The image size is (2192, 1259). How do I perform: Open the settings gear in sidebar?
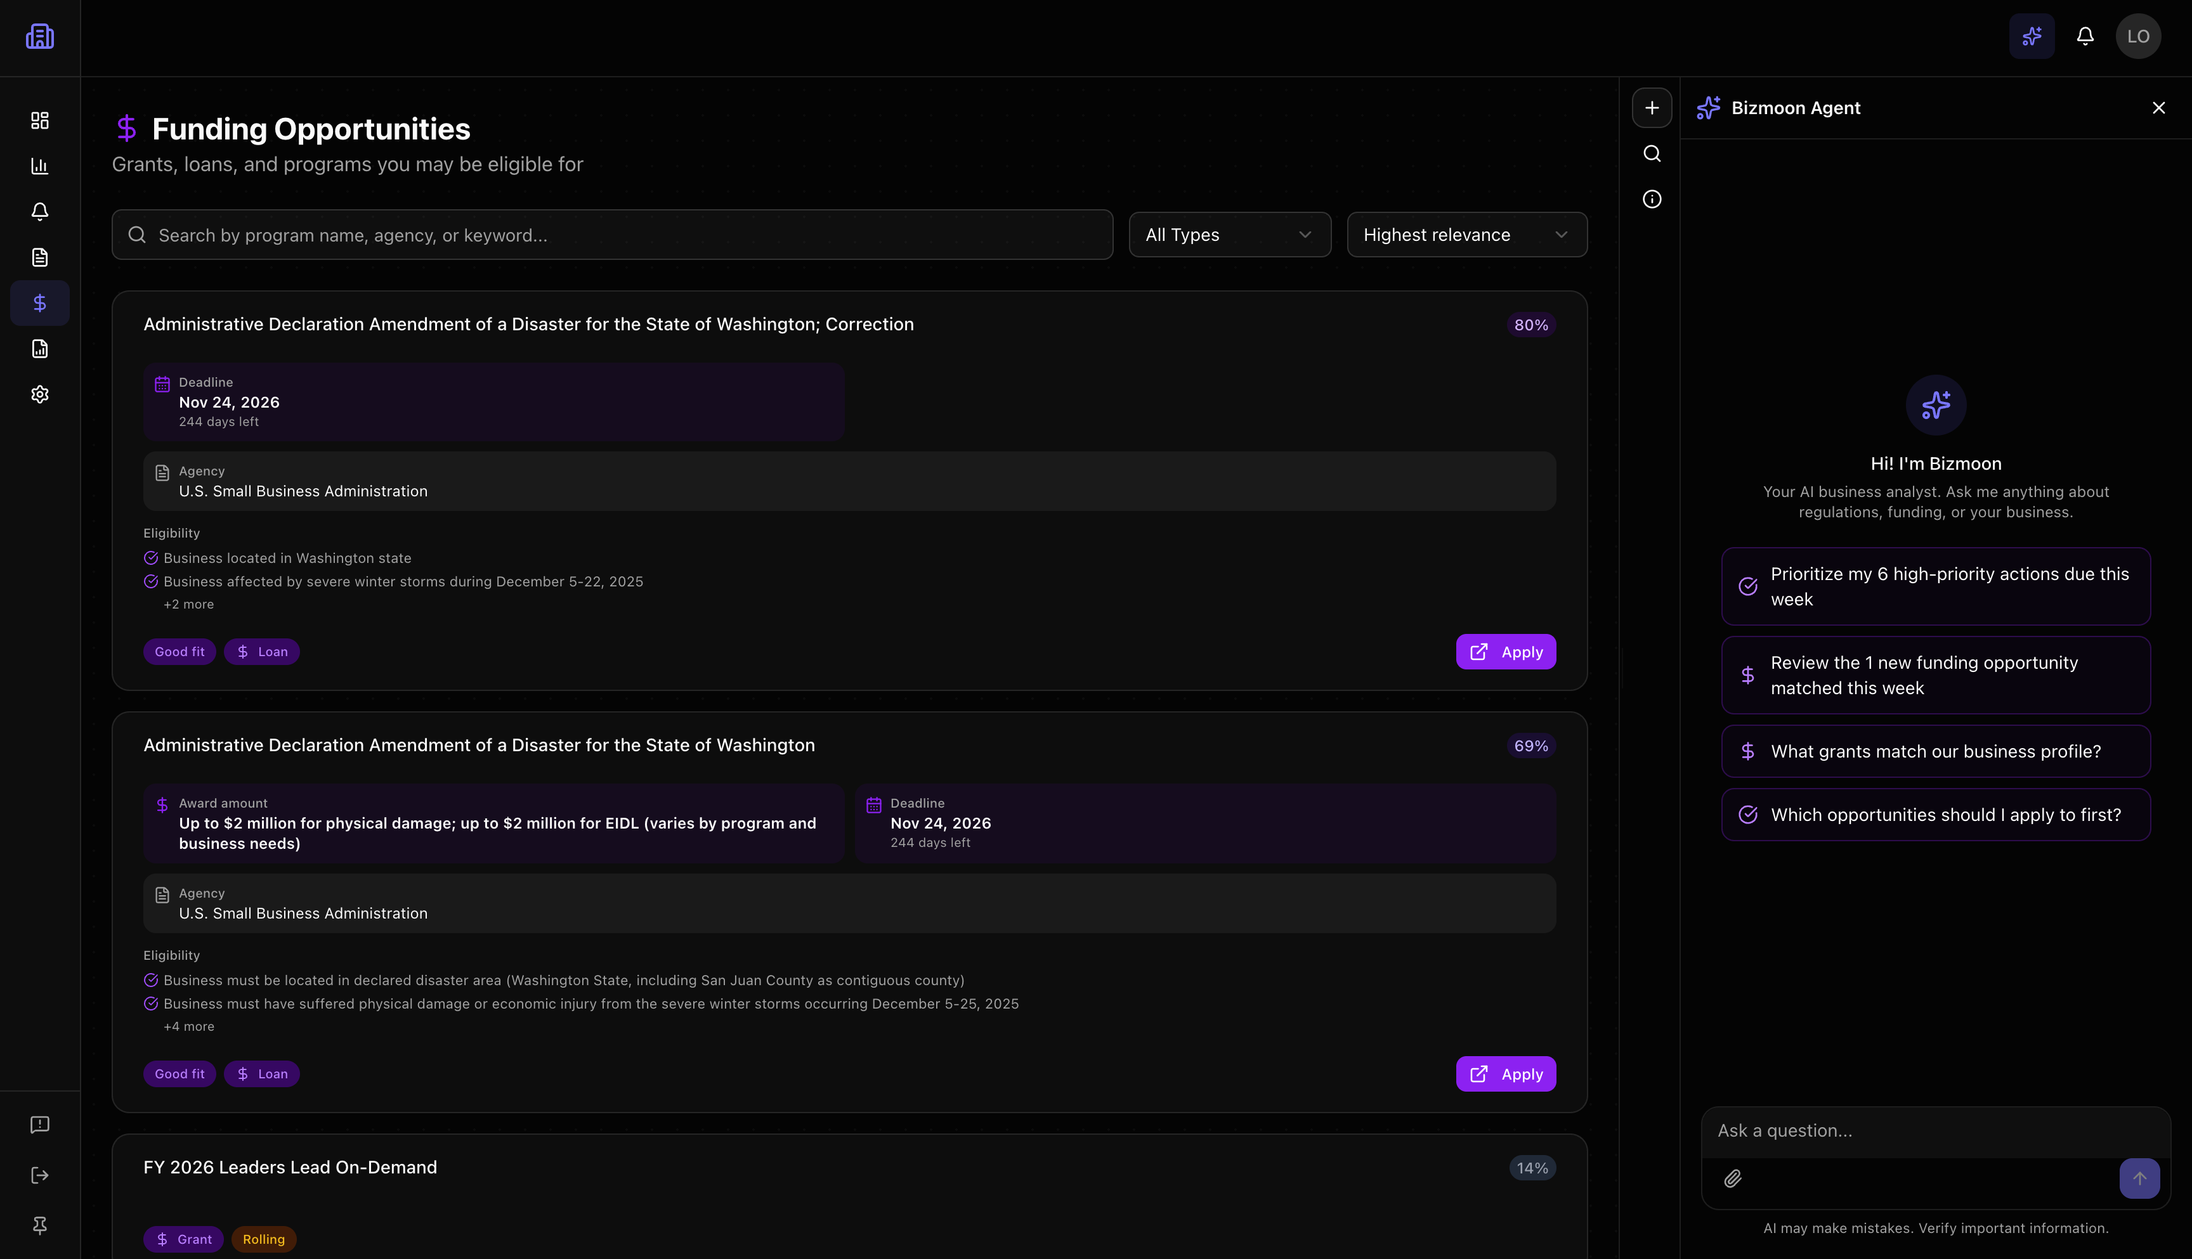pyautogui.click(x=40, y=394)
